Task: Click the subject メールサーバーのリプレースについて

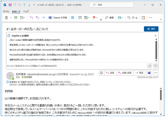Action: 27,29
